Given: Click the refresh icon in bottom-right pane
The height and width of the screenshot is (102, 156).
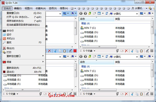Looking at the screenshot, I should 107,57.
